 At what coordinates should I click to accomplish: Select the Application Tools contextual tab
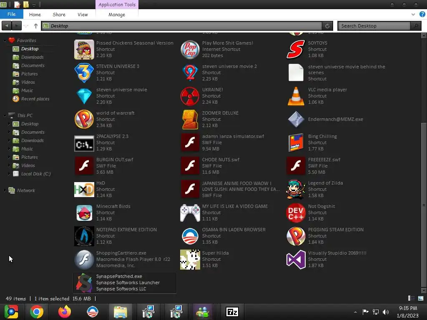click(x=117, y=5)
